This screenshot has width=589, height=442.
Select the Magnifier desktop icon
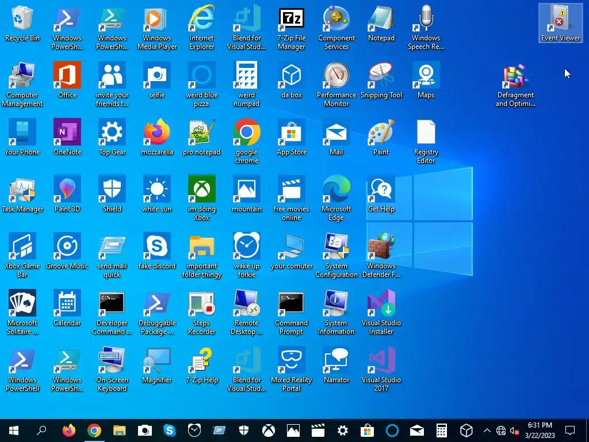(157, 365)
